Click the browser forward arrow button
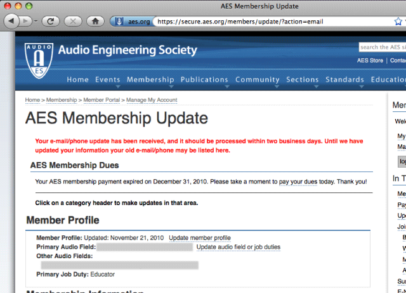 pos(25,21)
